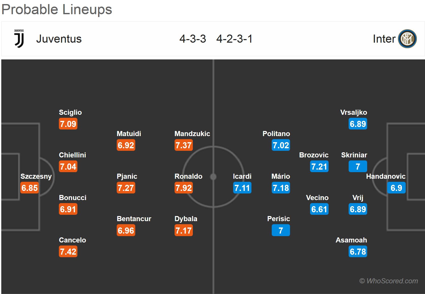The image size is (425, 294).
Task: Click Mandzukic's 7.37 rating badge
Action: 184,145
